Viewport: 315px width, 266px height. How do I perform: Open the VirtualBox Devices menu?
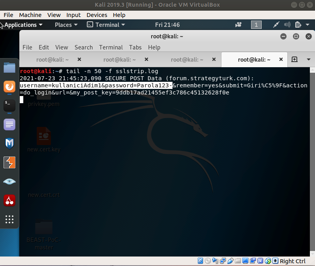click(x=97, y=15)
